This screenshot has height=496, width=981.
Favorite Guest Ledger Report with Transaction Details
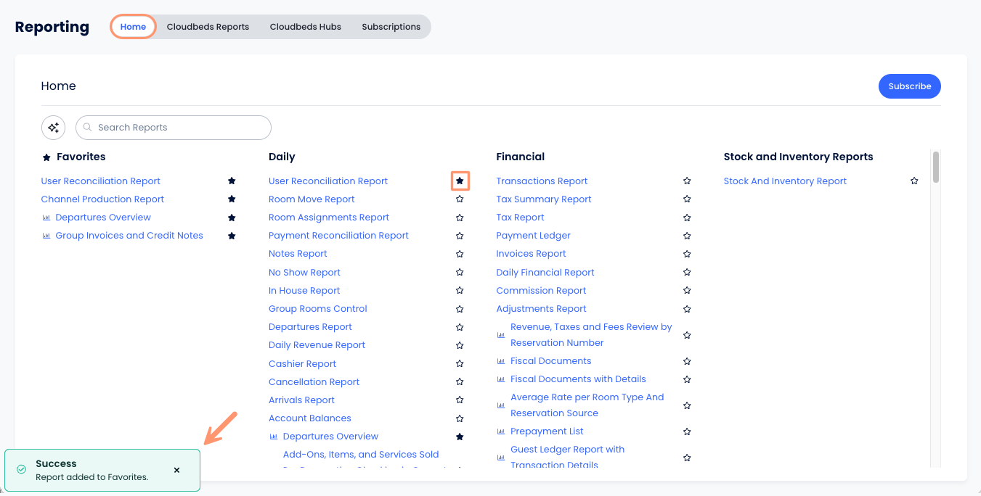[x=687, y=458]
